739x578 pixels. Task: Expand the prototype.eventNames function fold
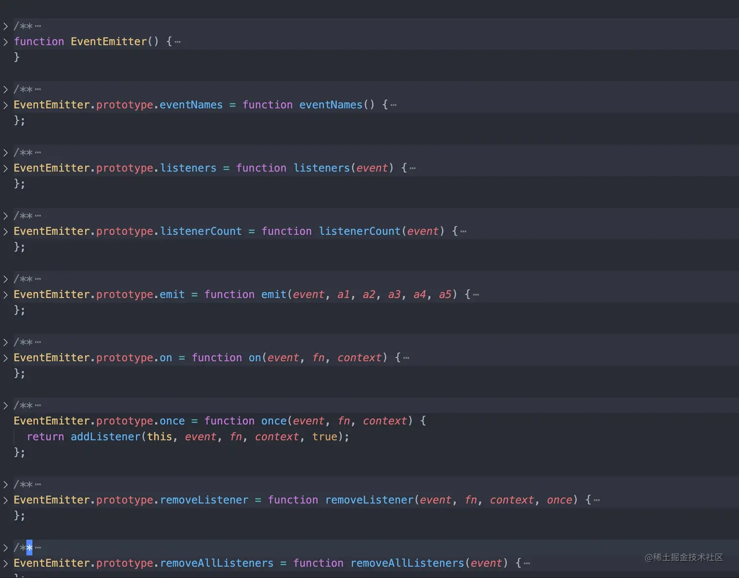pyautogui.click(x=5, y=105)
